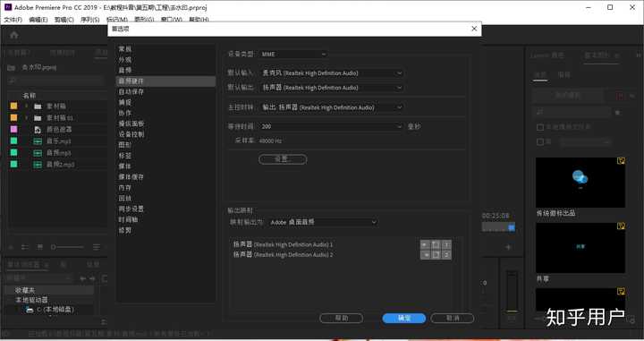Click the 设置 button

click(x=283, y=159)
